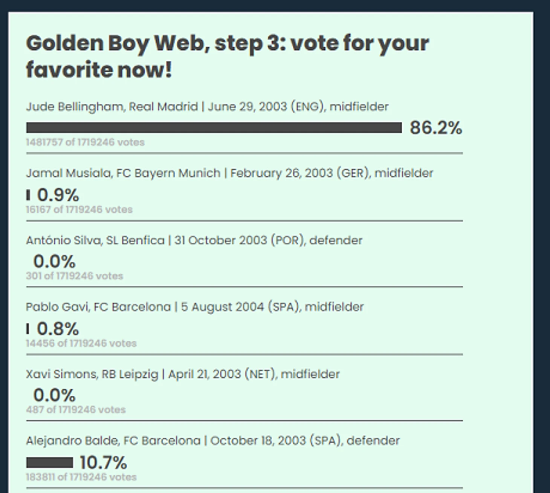Click Pablo Gavi's small vote bar
Screen dimensions: 550x493
pyautogui.click(x=27, y=329)
